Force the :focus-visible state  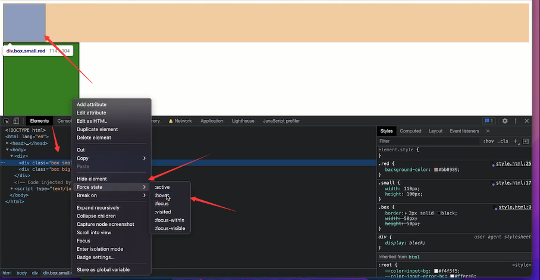pos(170,229)
